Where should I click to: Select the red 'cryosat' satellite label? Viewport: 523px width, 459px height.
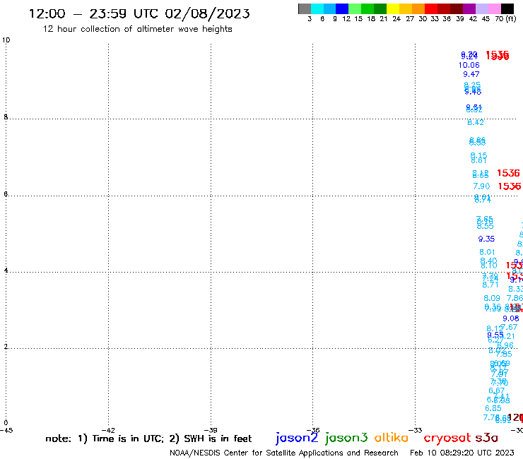[x=447, y=438]
